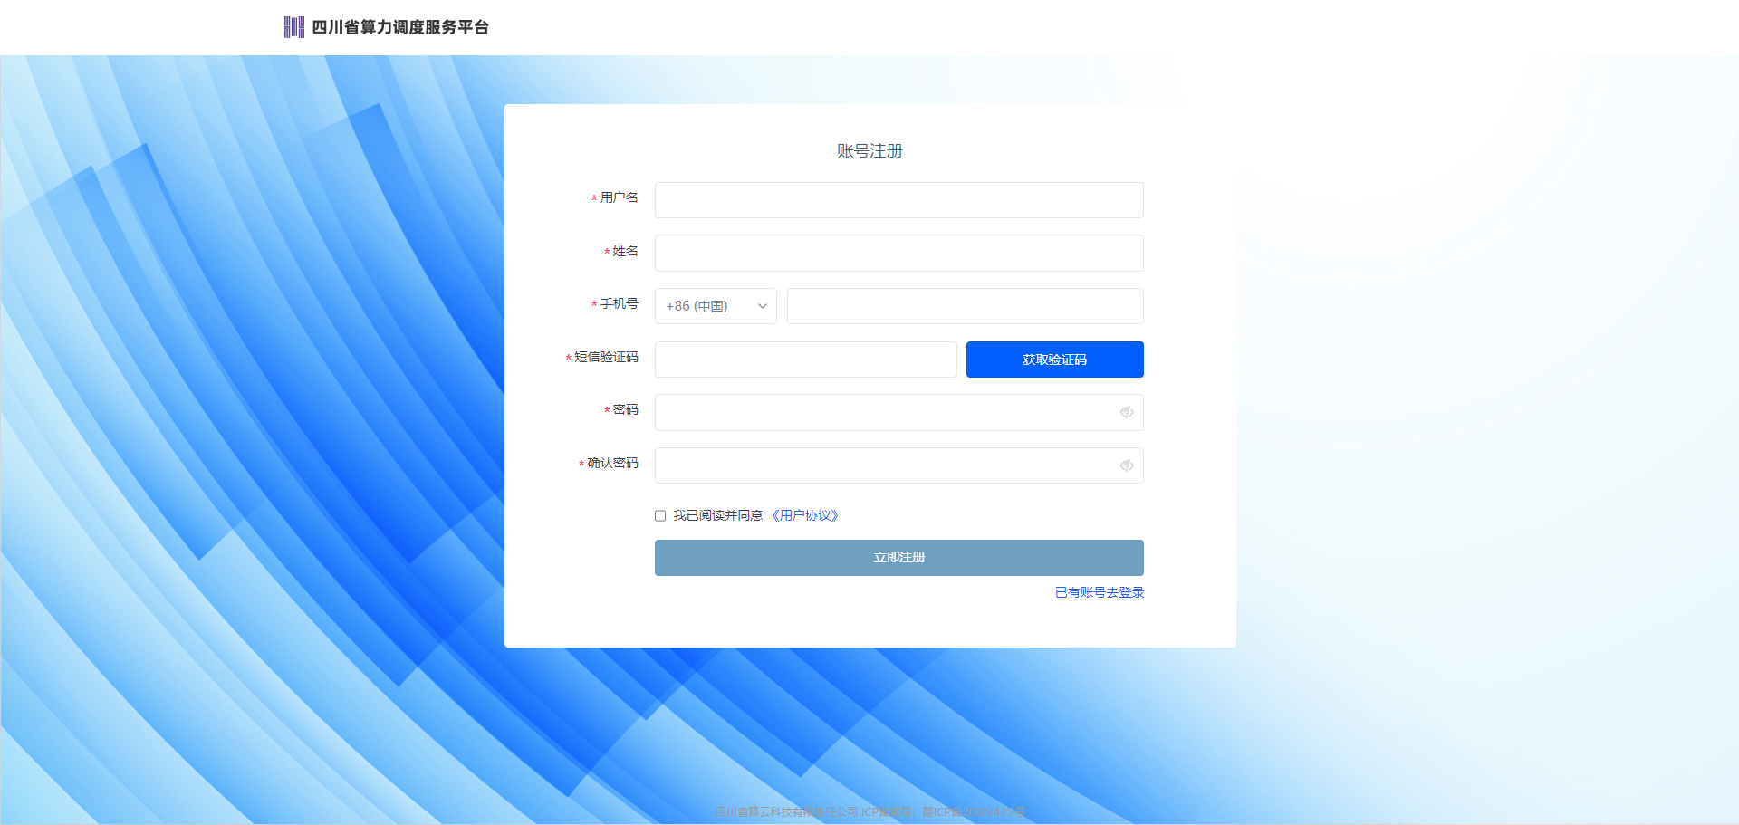This screenshot has height=825, width=1739.
Task: Go to 已有账号去登录 link
Action: (1100, 592)
